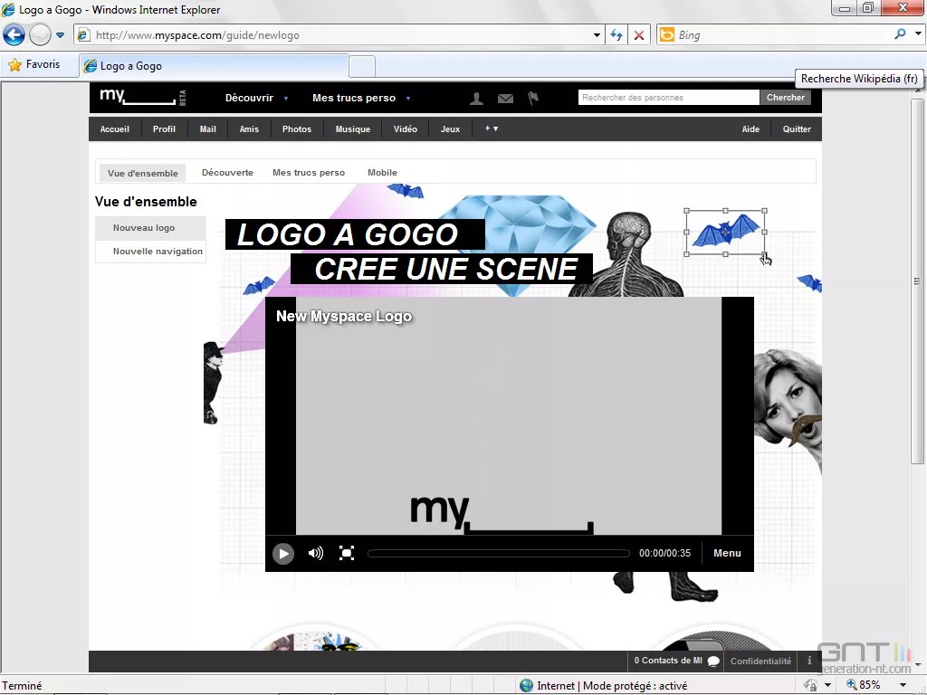Screen dimensions: 927x695
Task: Select Nouvelle navigation in the sidebar
Action: click(151, 252)
